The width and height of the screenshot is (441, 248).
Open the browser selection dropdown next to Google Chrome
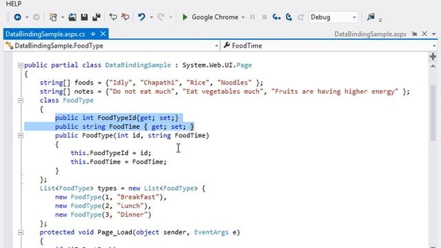[243, 17]
